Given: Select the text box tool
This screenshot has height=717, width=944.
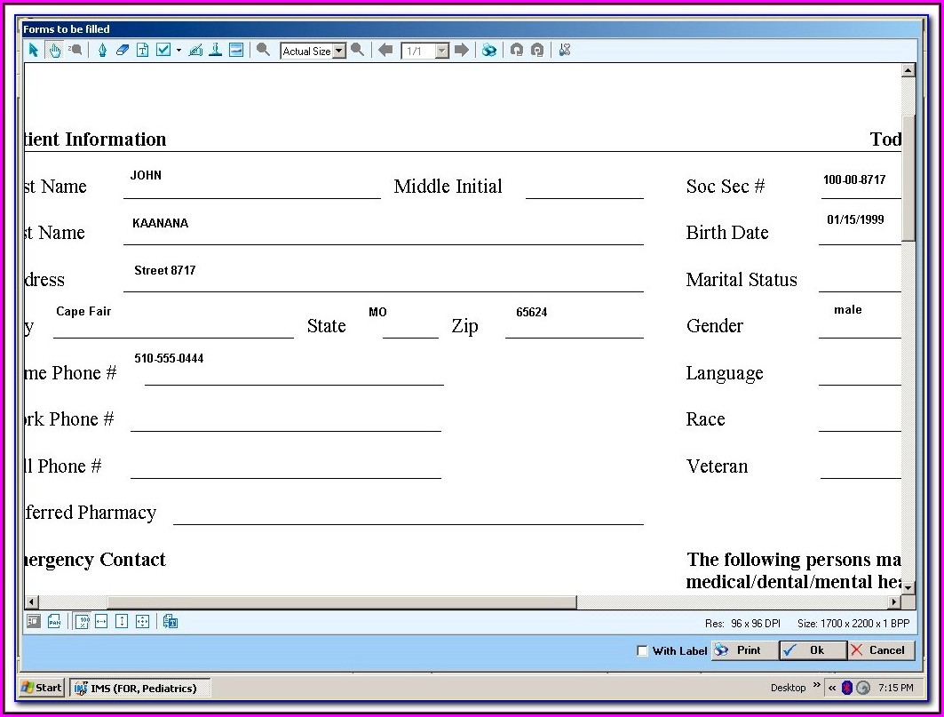Looking at the screenshot, I should pyautogui.click(x=142, y=51).
